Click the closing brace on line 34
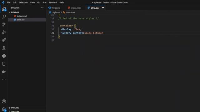The height and width of the screenshot is (112, 200). [59, 37]
